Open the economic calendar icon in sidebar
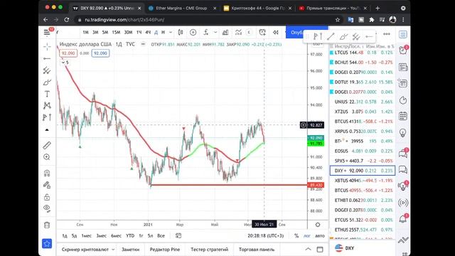 point(403,116)
